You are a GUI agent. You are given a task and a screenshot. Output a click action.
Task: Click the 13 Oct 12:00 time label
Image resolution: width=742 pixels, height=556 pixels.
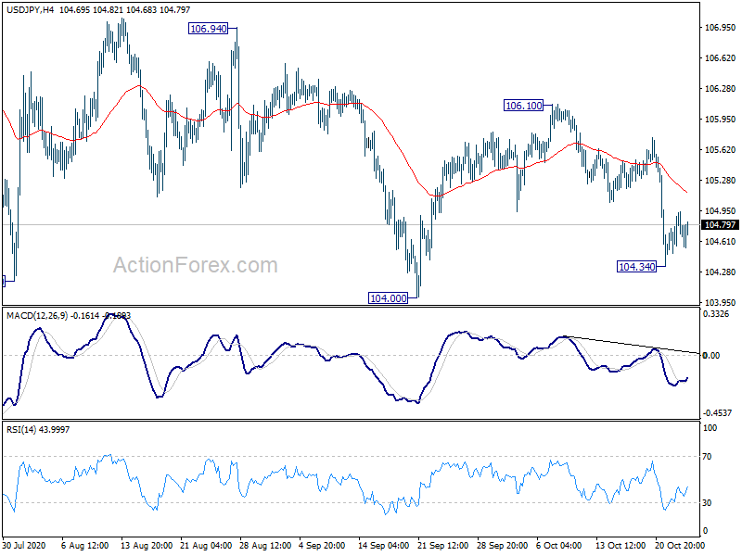click(620, 546)
